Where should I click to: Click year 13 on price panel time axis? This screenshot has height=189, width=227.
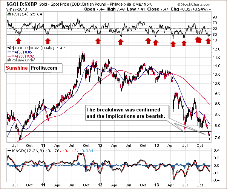coord(157,145)
